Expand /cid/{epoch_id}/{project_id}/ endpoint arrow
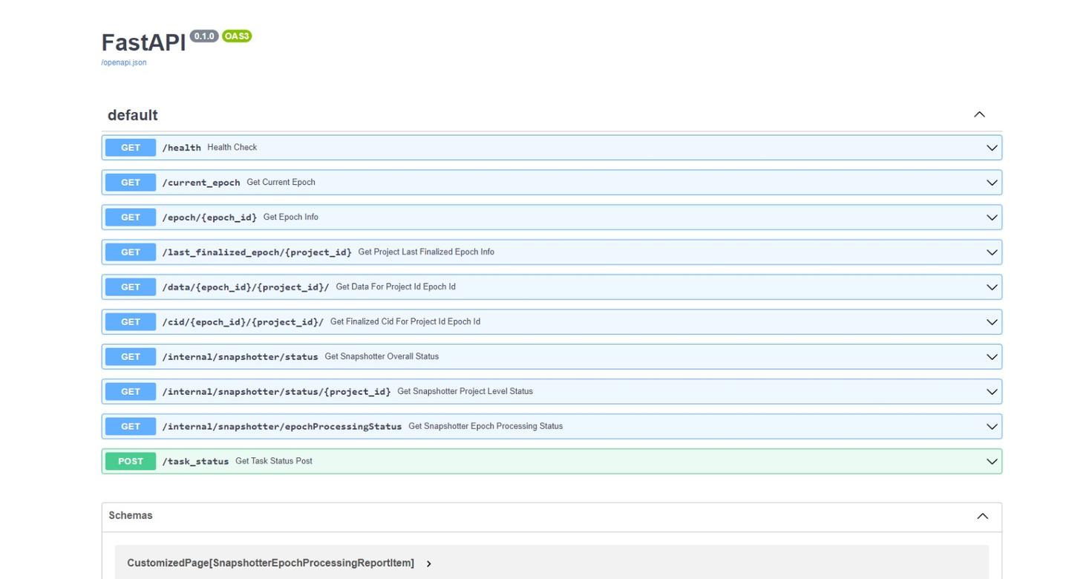 [992, 322]
